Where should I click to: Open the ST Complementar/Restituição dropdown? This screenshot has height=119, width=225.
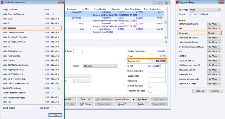click(x=214, y=47)
